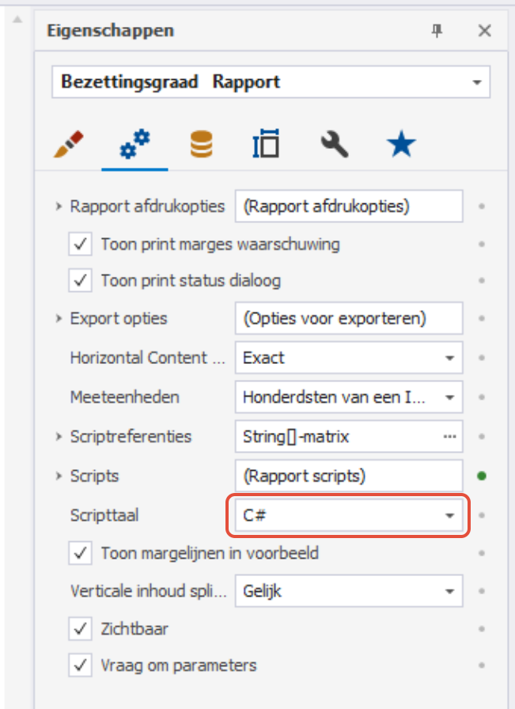Viewport: 515px width, 709px height.
Task: Open Scriptreferenties ellipsis editor button
Action: coord(449,436)
